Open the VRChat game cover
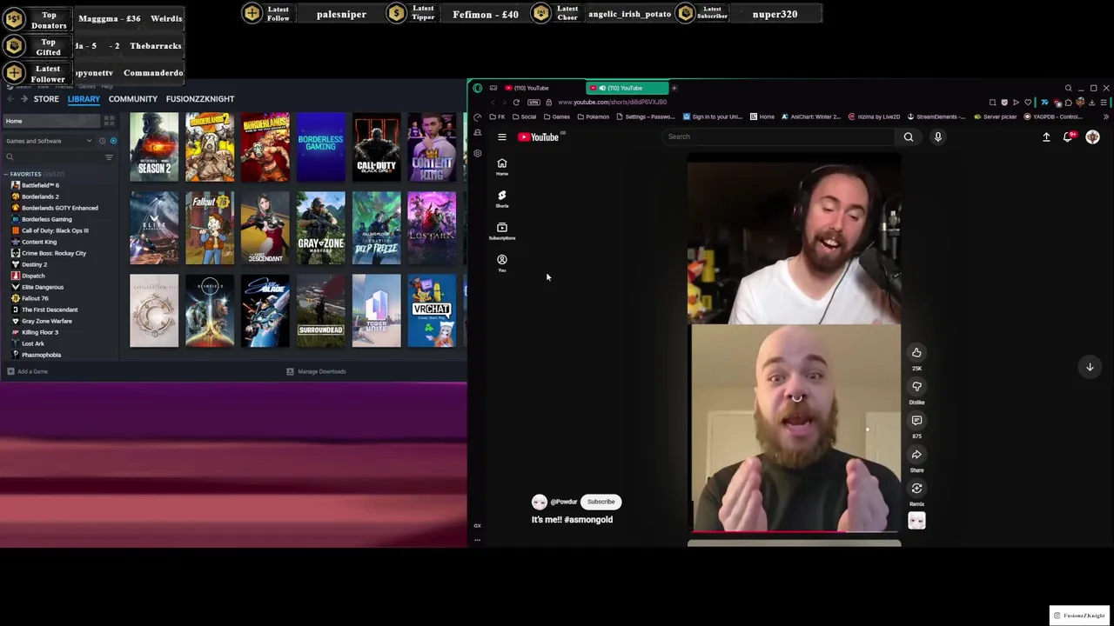The width and height of the screenshot is (1114, 626). [x=432, y=311]
